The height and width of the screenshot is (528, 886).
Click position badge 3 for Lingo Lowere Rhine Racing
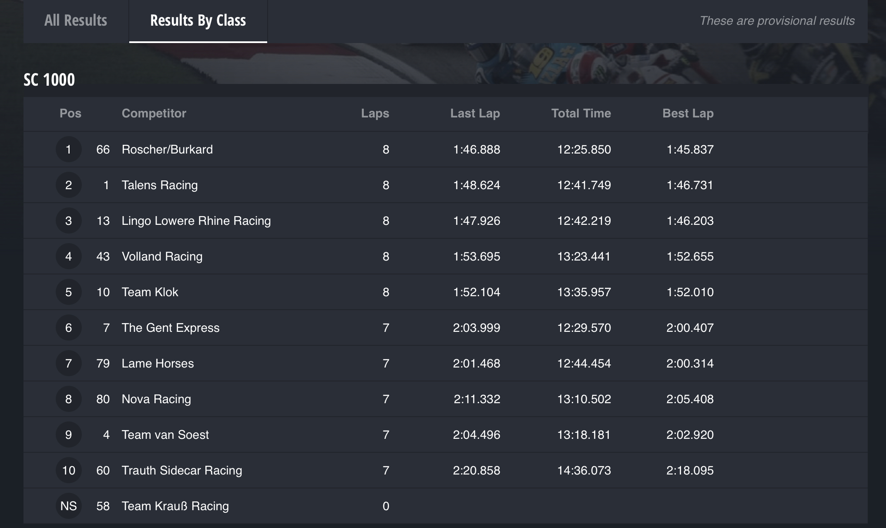68,221
